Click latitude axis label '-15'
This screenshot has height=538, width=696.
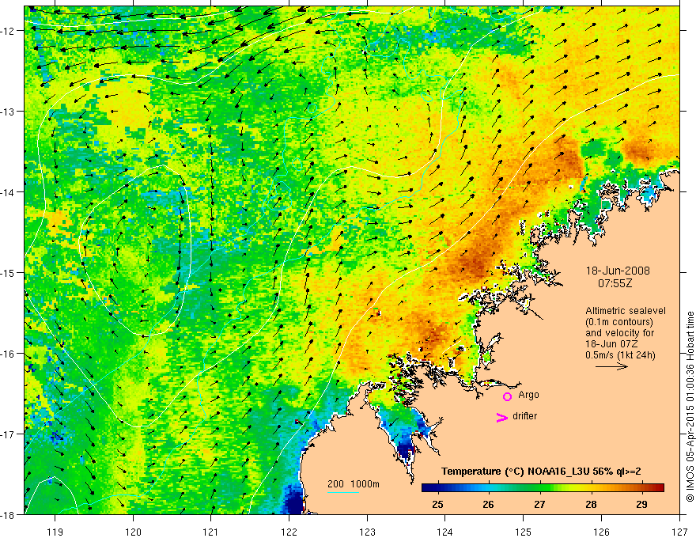point(8,273)
